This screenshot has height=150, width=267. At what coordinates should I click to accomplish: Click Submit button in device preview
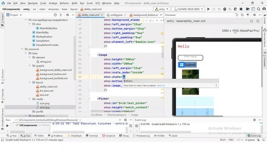[x=187, y=65]
